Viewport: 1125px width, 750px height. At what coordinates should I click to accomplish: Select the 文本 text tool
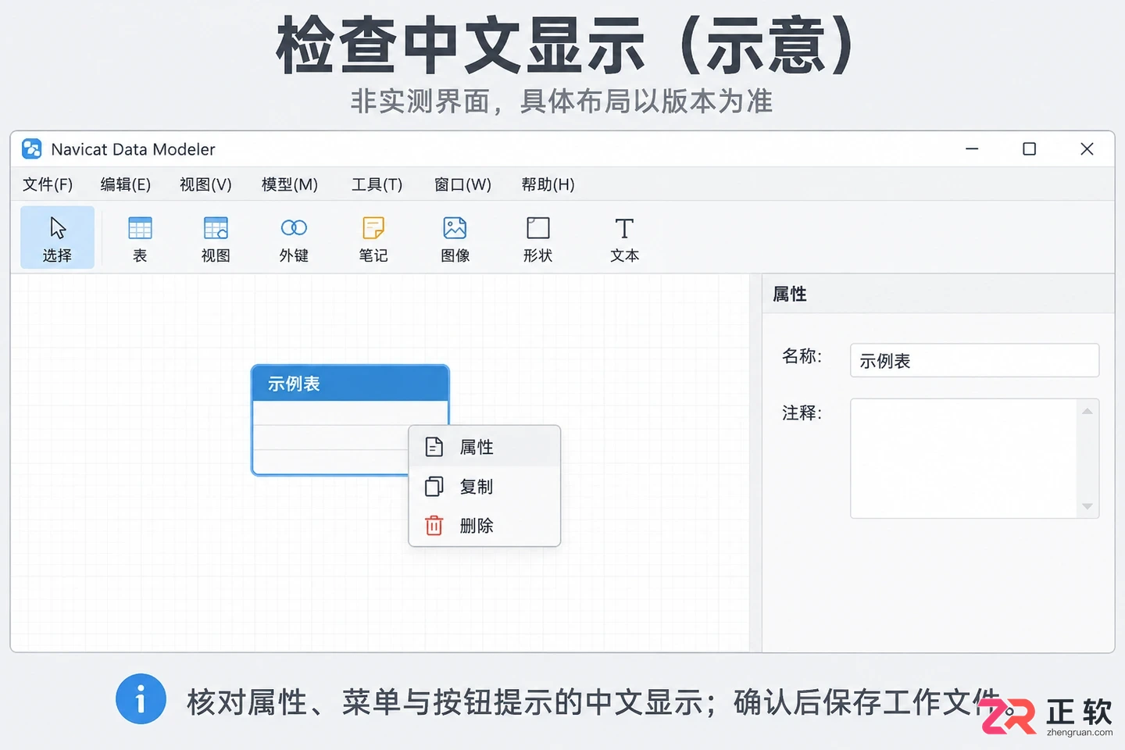tap(624, 237)
